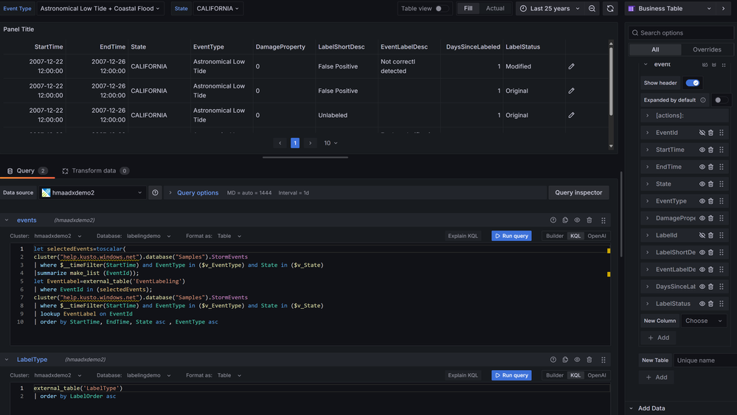The height and width of the screenshot is (415, 737).
Task: Delete the LabelStatus column
Action: 710,304
